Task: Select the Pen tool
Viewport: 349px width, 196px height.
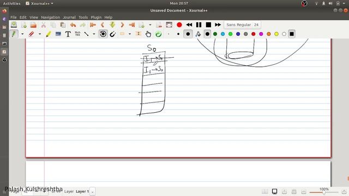Action: click(14, 34)
